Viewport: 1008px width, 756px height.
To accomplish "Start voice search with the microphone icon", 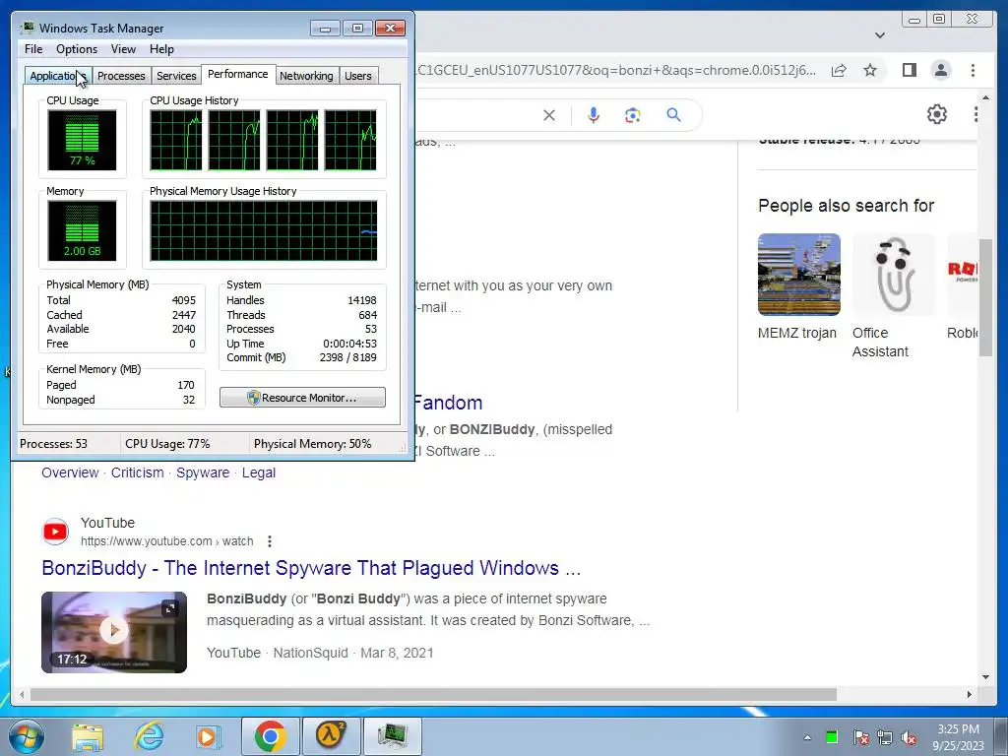I will click(594, 115).
